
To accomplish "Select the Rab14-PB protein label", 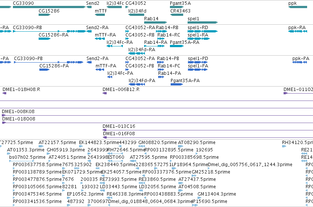I will tap(168, 58).
